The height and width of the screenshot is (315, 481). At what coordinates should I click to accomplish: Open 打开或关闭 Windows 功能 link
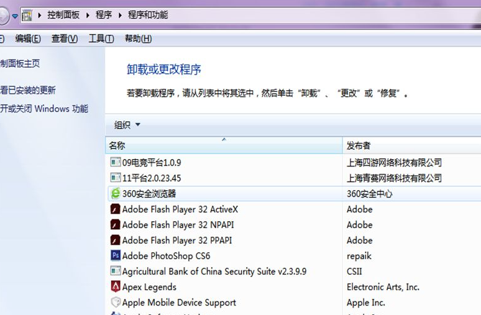point(44,109)
